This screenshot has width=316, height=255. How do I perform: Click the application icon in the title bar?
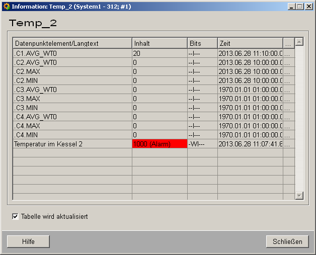pos(7,7)
